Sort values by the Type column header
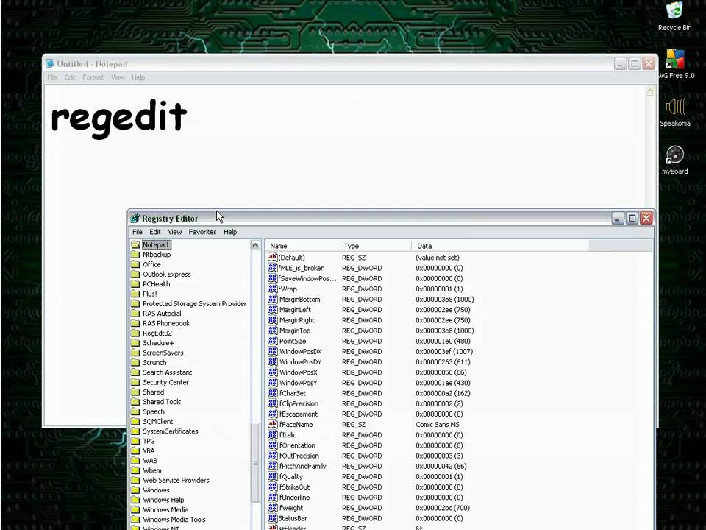The width and height of the screenshot is (706, 530). coord(374,246)
